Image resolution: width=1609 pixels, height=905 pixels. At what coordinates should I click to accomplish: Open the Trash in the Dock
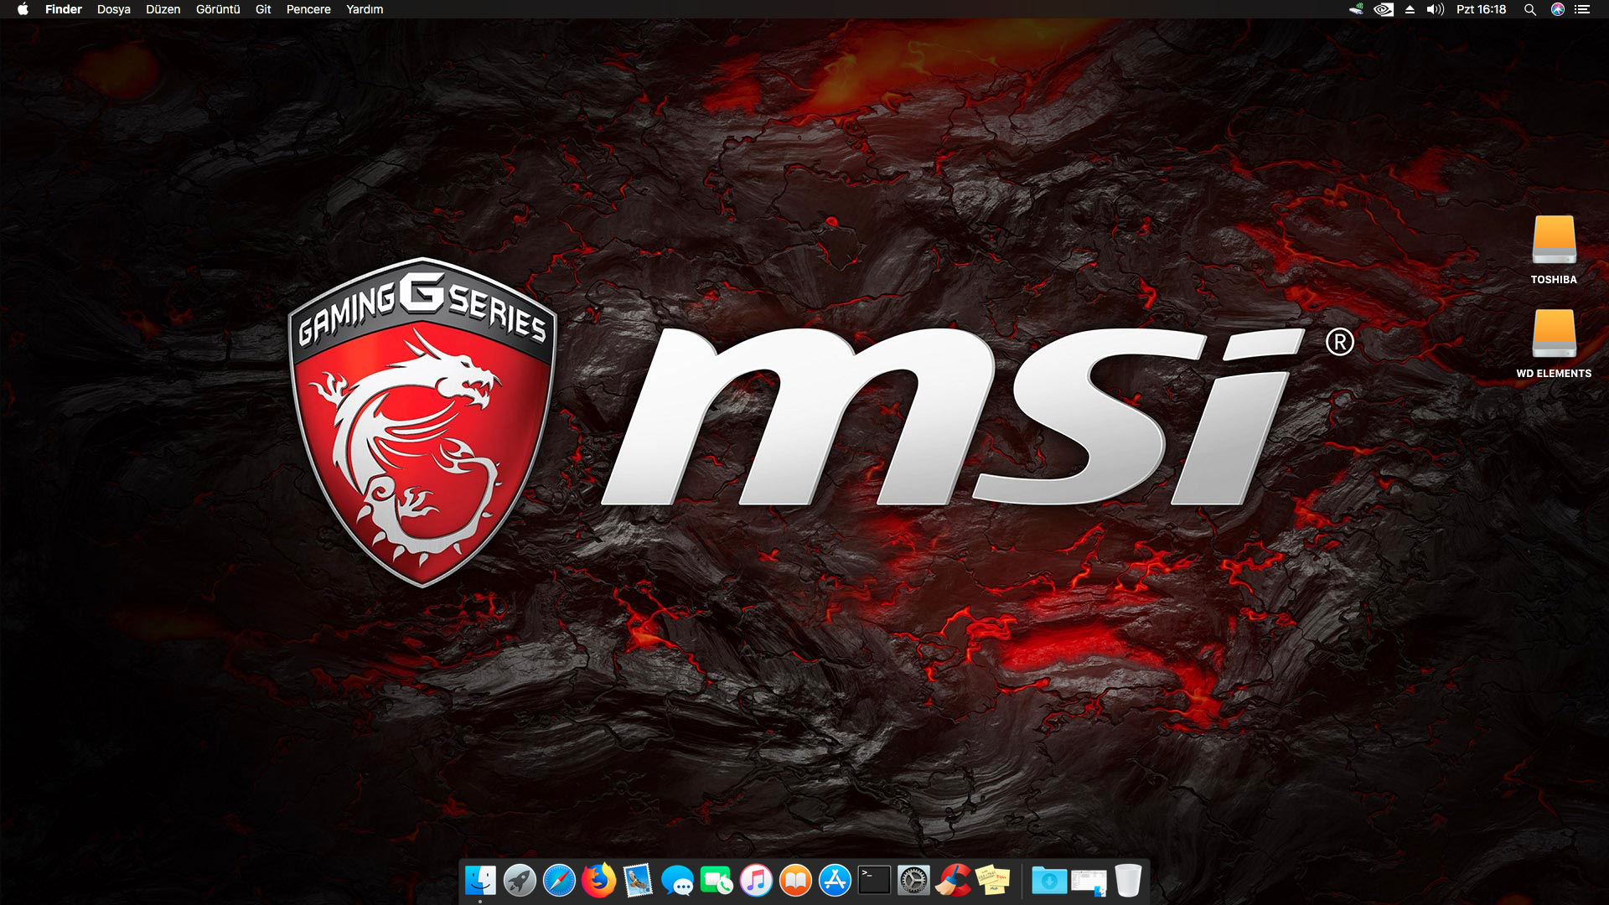[x=1128, y=881]
